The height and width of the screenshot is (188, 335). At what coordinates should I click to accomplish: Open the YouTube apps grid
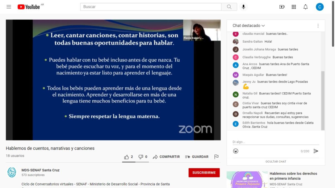294,7
